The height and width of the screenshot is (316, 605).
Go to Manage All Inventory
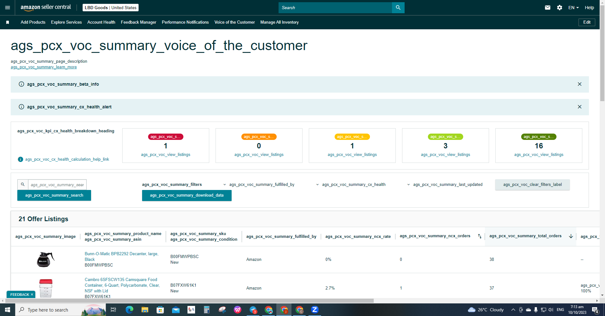click(x=279, y=22)
